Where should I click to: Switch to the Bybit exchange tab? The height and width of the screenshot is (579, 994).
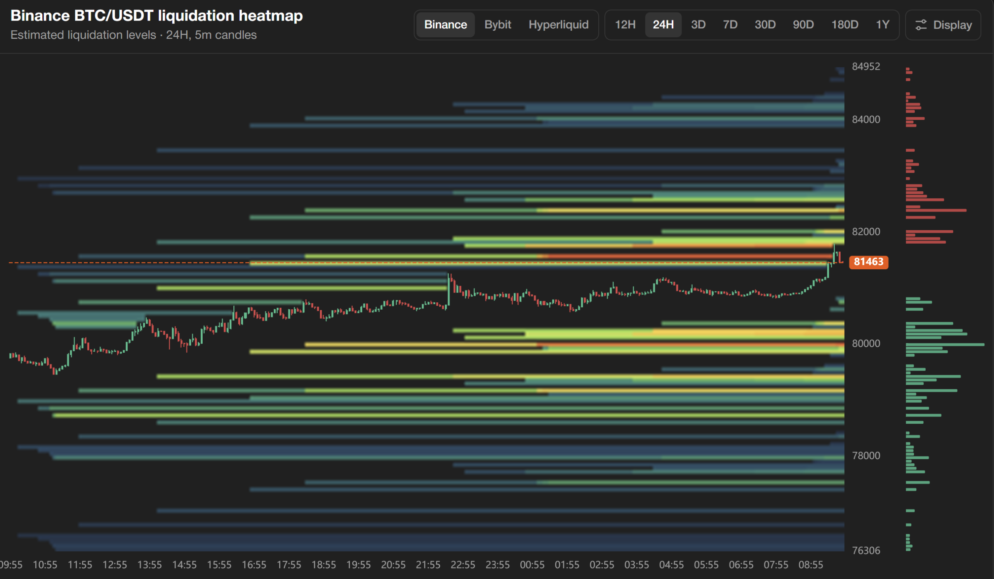tap(497, 24)
